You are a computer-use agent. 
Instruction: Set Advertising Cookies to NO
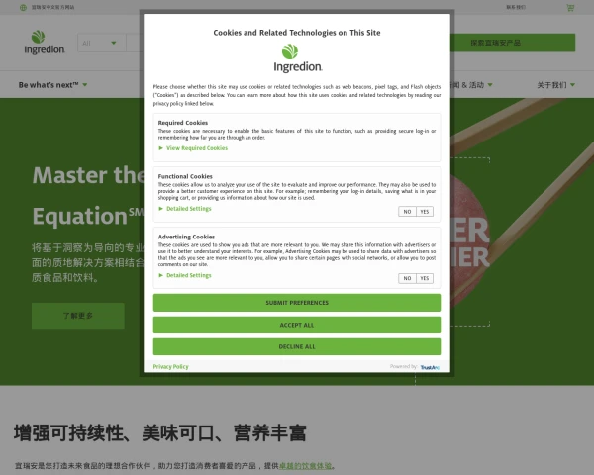coord(407,278)
